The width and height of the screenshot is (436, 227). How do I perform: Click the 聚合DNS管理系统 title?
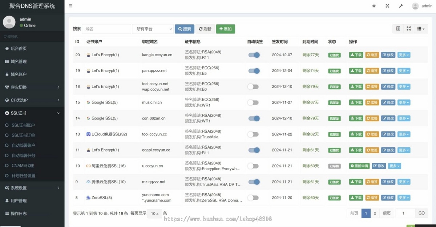pyautogui.click(x=32, y=6)
